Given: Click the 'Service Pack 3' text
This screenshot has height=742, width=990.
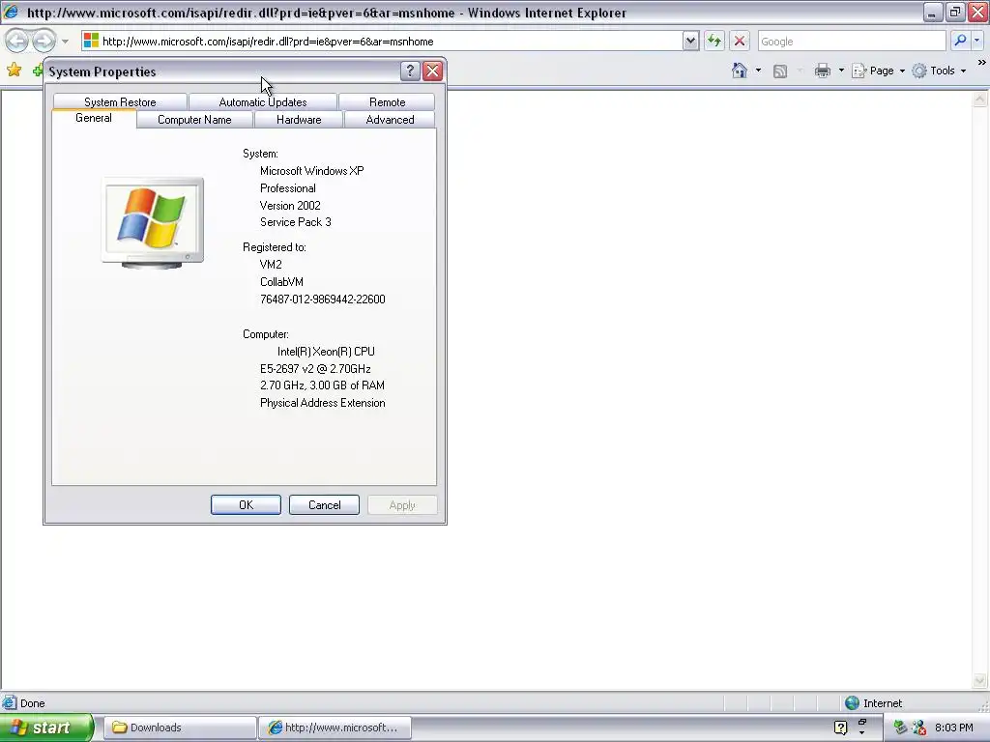Looking at the screenshot, I should (x=296, y=222).
